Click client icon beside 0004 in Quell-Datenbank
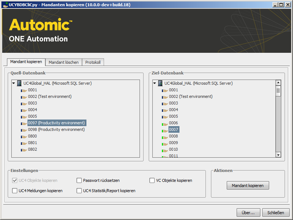 pos(24,110)
